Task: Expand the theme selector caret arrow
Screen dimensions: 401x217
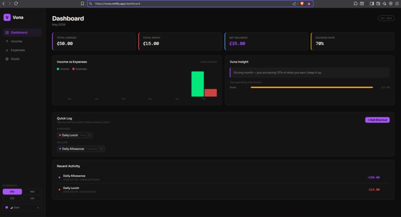Action: [x=38, y=208]
